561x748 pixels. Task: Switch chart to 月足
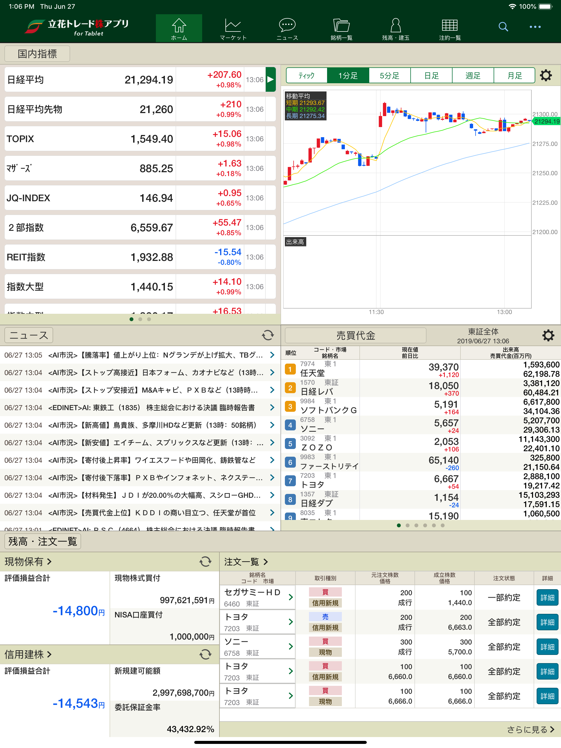(x=514, y=75)
